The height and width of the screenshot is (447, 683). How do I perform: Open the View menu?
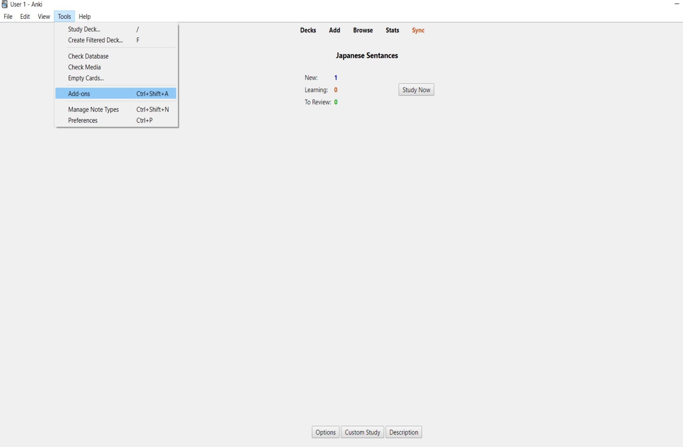44,17
